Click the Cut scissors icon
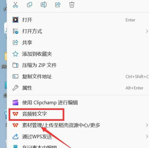 coord(15,4)
